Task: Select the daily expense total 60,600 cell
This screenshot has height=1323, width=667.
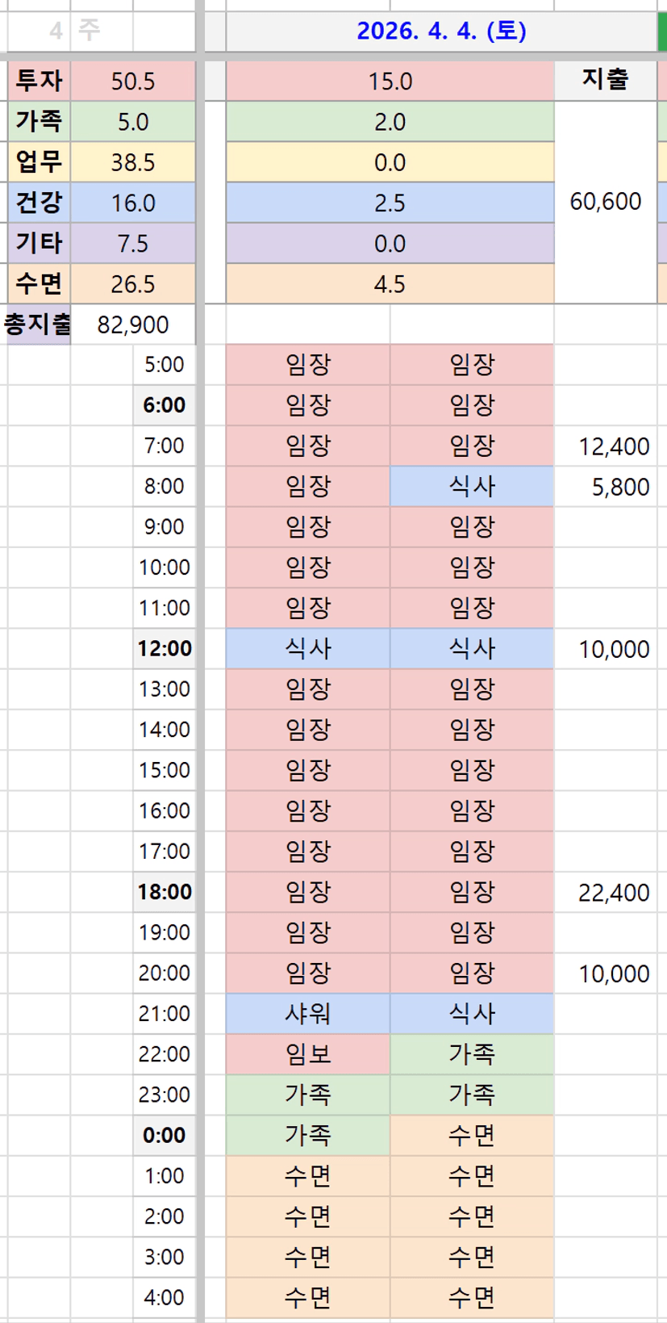Action: pos(605,202)
